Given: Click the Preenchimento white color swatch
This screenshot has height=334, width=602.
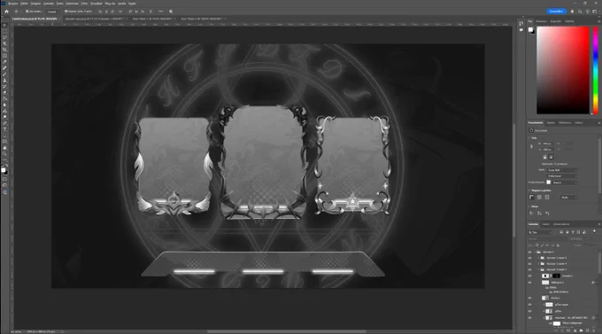Looking at the screenshot, I should [x=549, y=183].
